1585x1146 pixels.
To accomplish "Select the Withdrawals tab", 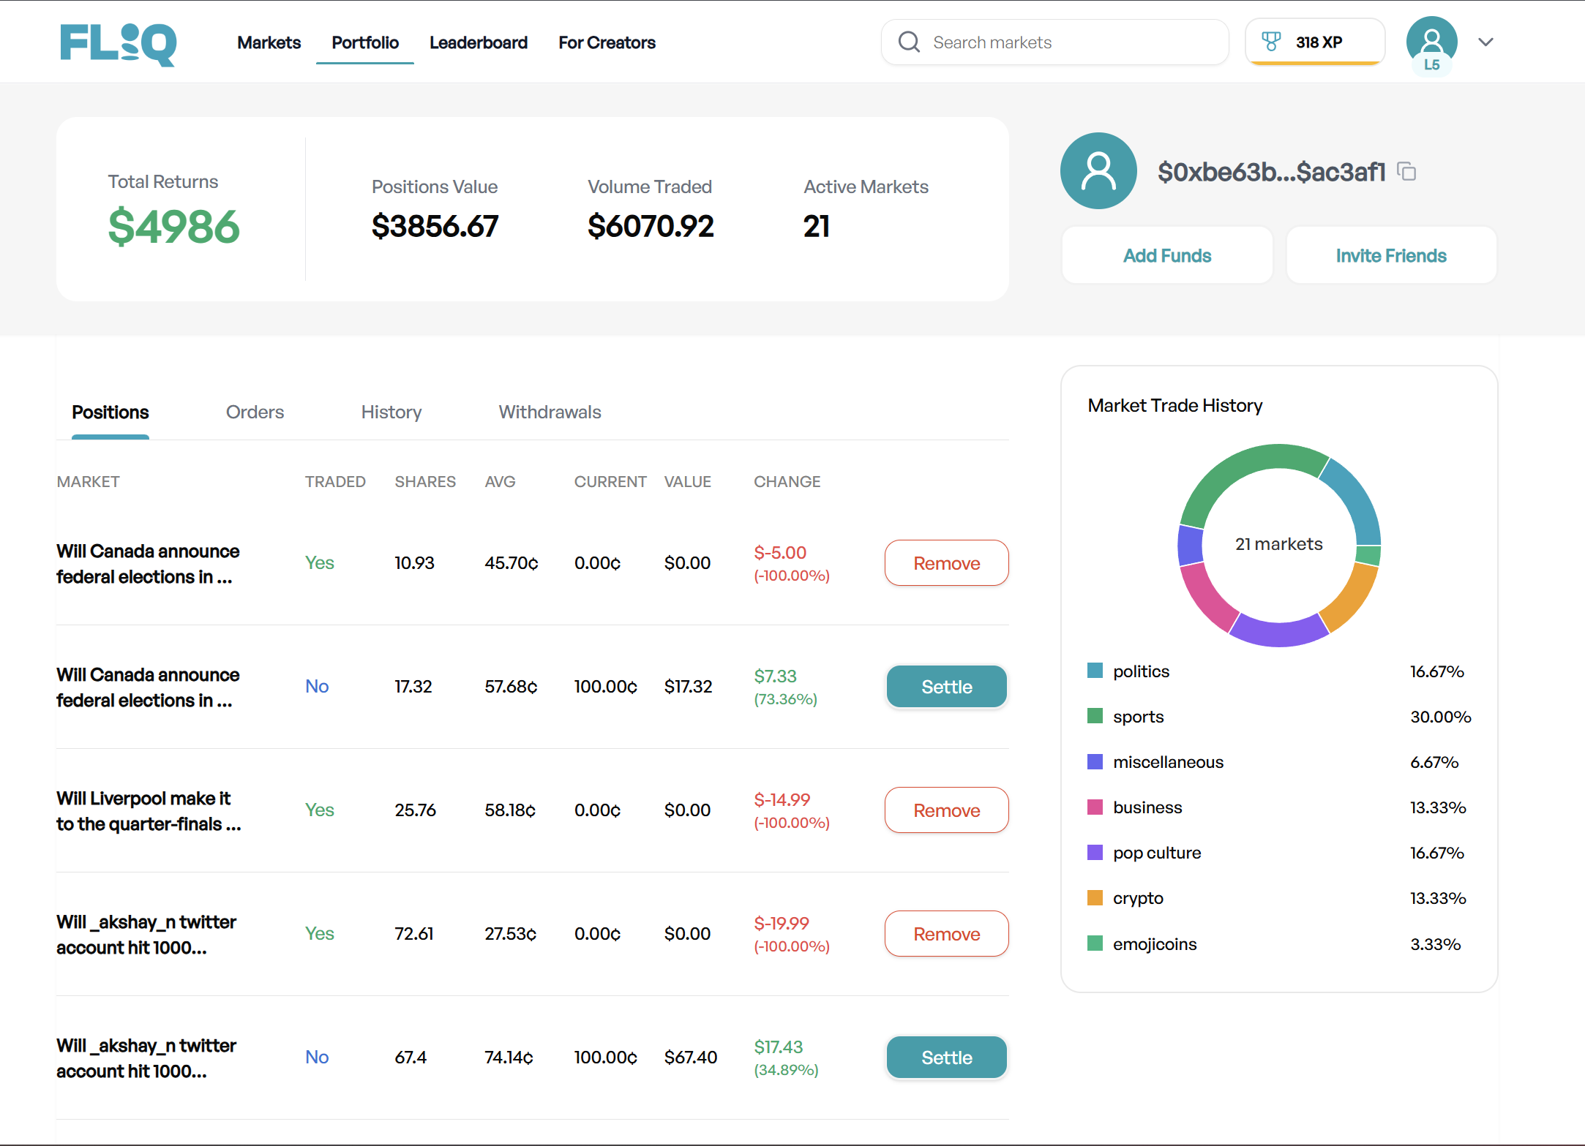I will (550, 412).
